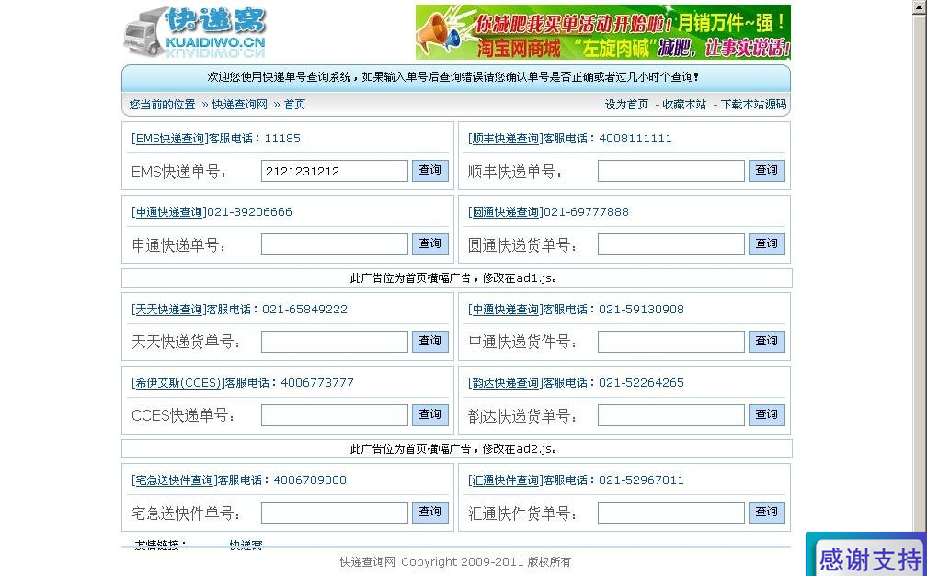
Task: Focus the 中通快递货件号 input field
Action: 671,342
